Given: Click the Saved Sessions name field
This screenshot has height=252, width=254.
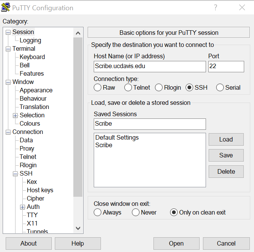Looking at the screenshot, I should pyautogui.click(x=150, y=124).
